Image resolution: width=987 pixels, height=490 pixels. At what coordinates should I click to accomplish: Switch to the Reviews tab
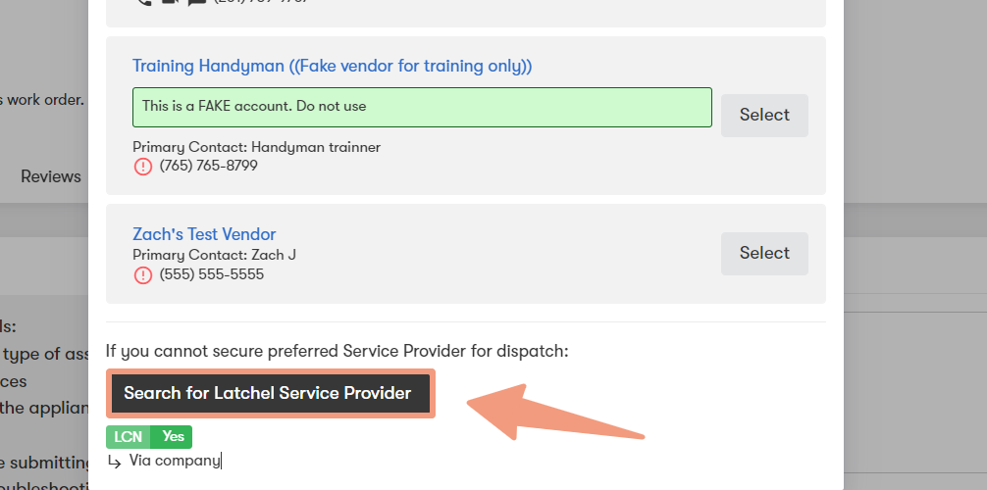click(51, 176)
